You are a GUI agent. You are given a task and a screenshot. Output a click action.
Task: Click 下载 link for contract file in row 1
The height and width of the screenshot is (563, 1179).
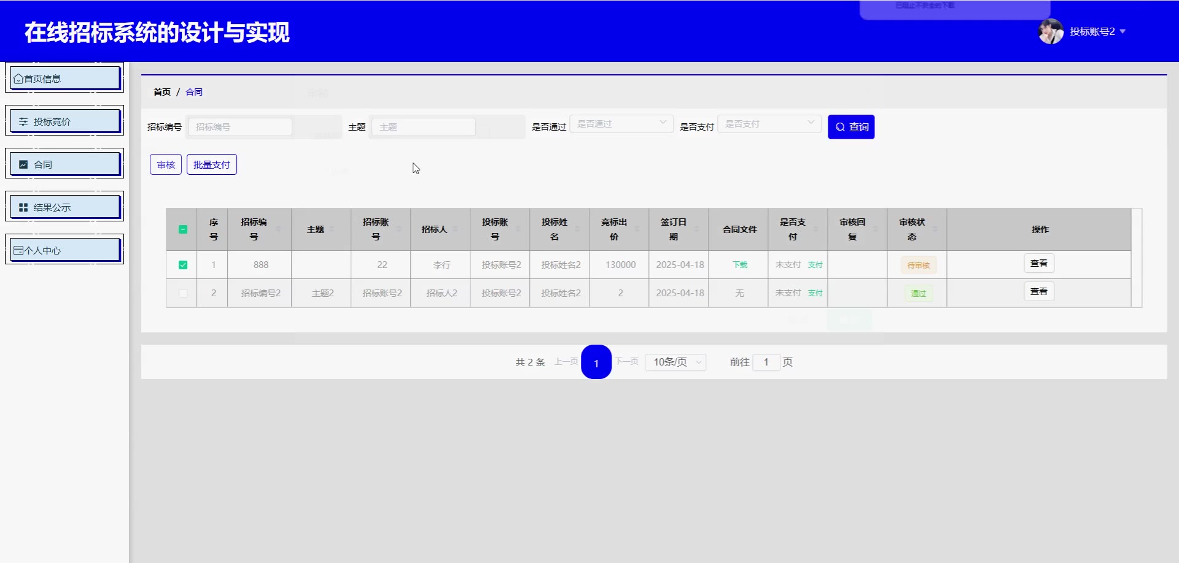click(x=740, y=265)
